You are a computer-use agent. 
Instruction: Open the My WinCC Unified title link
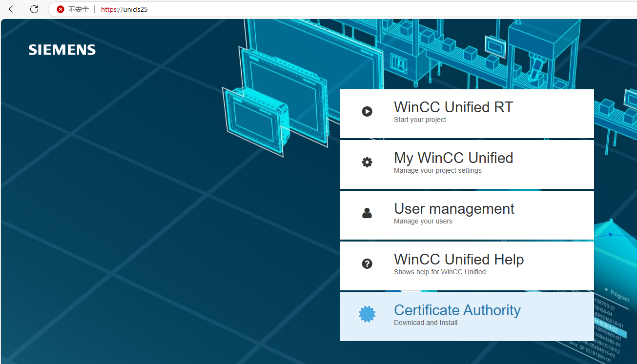(x=453, y=158)
